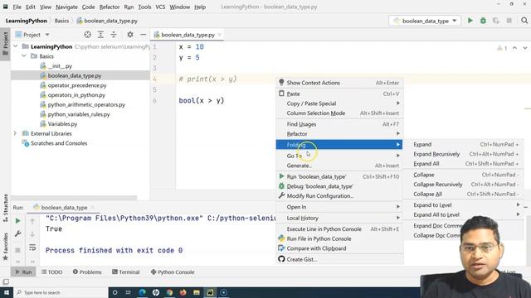Screen dimensions: 531x298
Task: Select Column Selection Mode
Action: [x=339, y=113]
